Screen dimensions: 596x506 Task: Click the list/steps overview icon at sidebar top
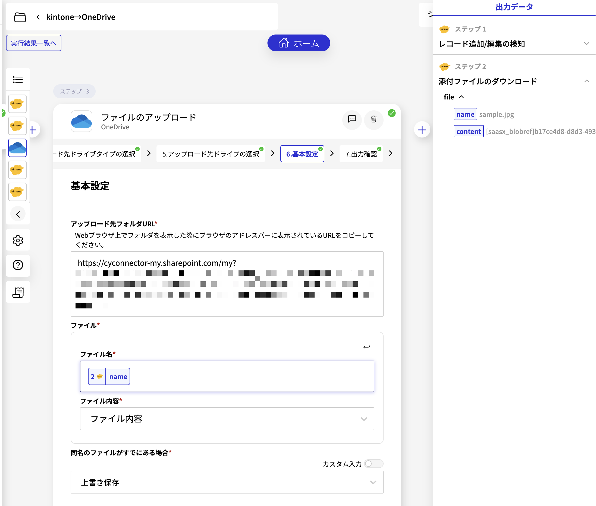pos(18,79)
